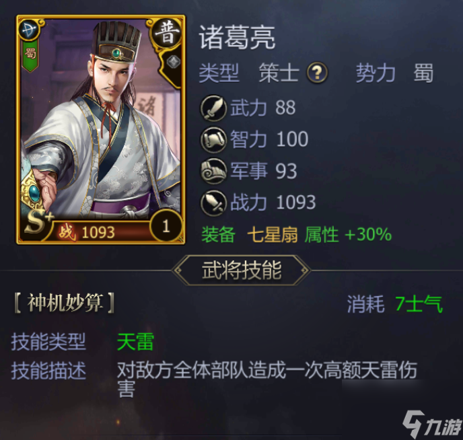Click the 诸葛亮 name heading
This screenshot has height=440, width=463.
[237, 38]
